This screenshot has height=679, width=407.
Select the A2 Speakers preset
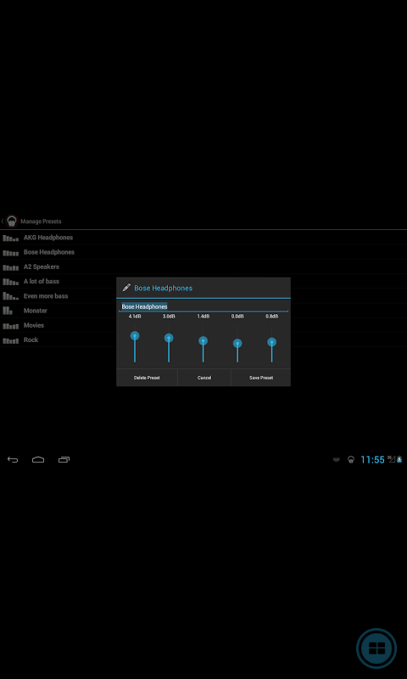click(x=42, y=267)
